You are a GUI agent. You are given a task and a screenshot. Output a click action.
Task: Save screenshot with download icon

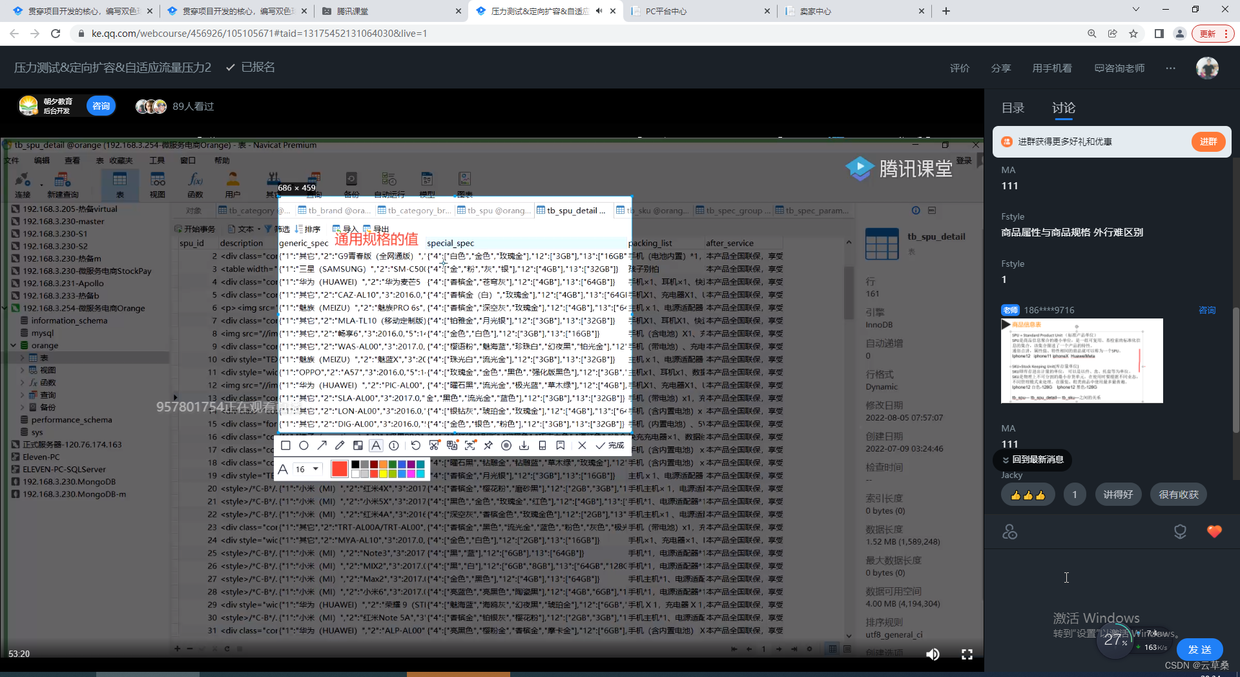pos(524,445)
